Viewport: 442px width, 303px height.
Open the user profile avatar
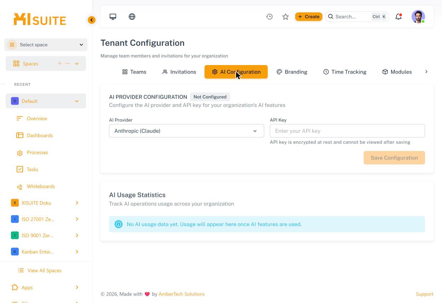[x=418, y=17]
